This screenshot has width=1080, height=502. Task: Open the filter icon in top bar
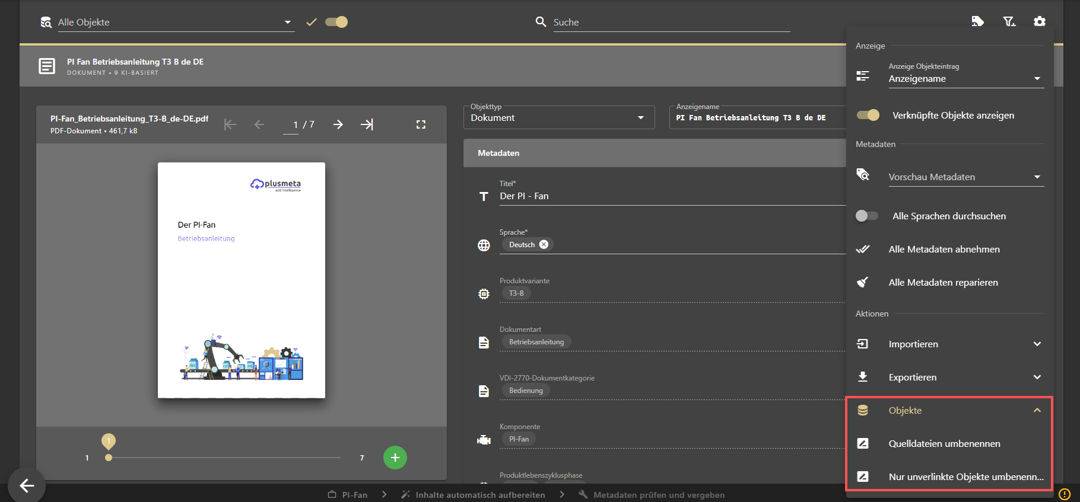(x=1009, y=21)
